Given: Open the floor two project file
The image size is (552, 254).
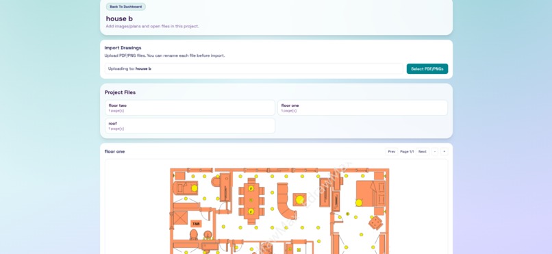Looking at the screenshot, I should (x=190, y=107).
